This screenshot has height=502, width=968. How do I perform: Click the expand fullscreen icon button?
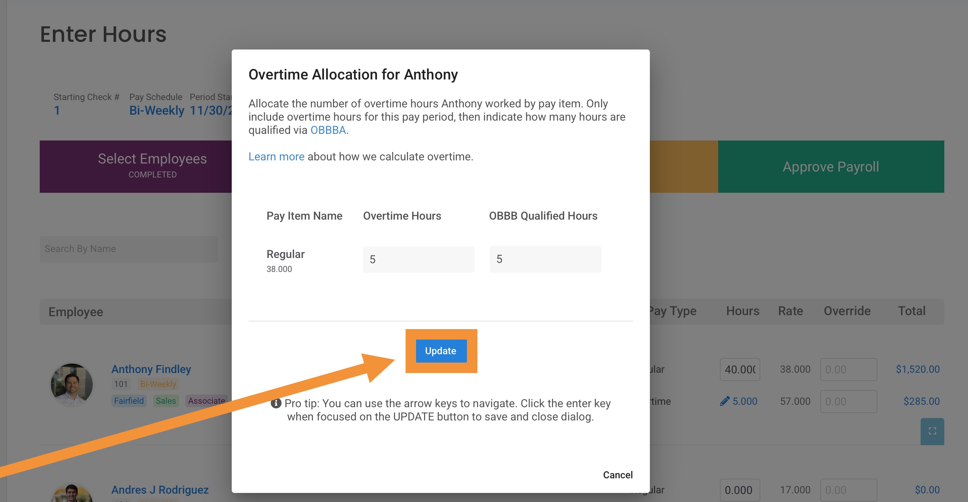(x=932, y=431)
